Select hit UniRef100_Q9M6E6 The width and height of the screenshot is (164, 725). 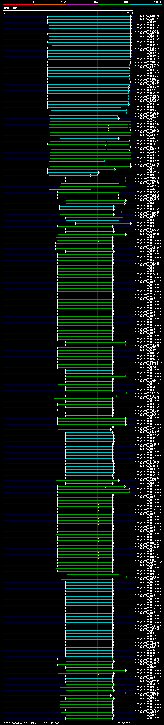pyautogui.click(x=147, y=20)
